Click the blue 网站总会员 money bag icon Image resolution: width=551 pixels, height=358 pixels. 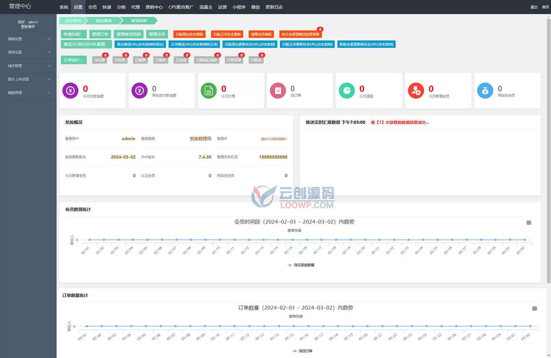pyautogui.click(x=485, y=91)
